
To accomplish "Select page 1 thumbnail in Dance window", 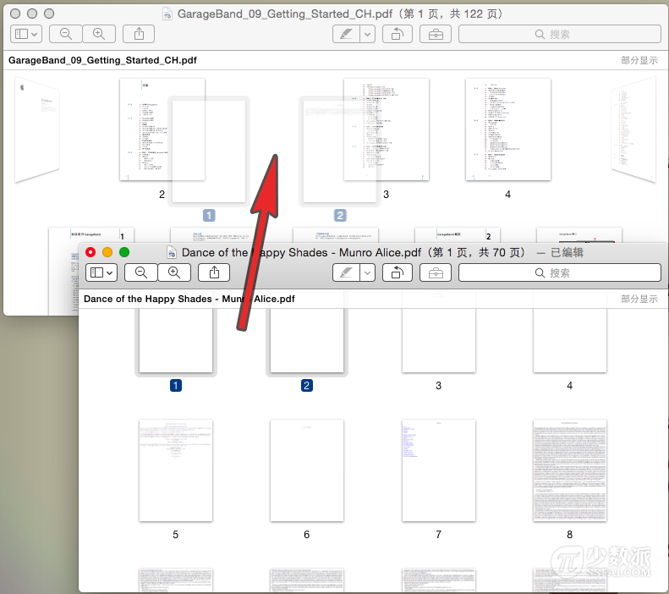I will [x=176, y=340].
